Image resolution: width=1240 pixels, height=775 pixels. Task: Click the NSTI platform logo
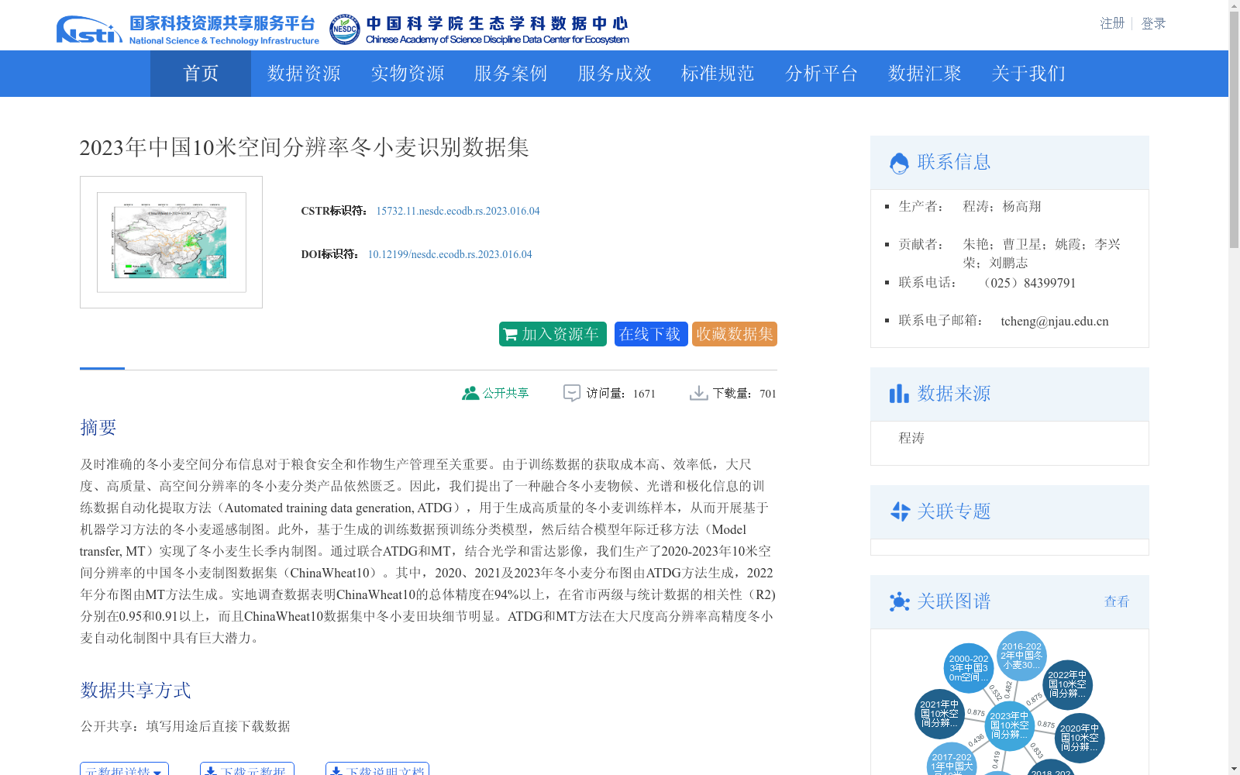click(188, 30)
